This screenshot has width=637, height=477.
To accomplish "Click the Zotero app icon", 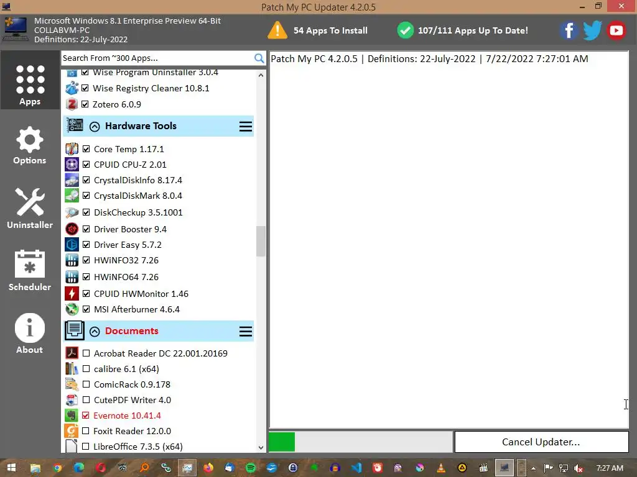I will click(72, 104).
